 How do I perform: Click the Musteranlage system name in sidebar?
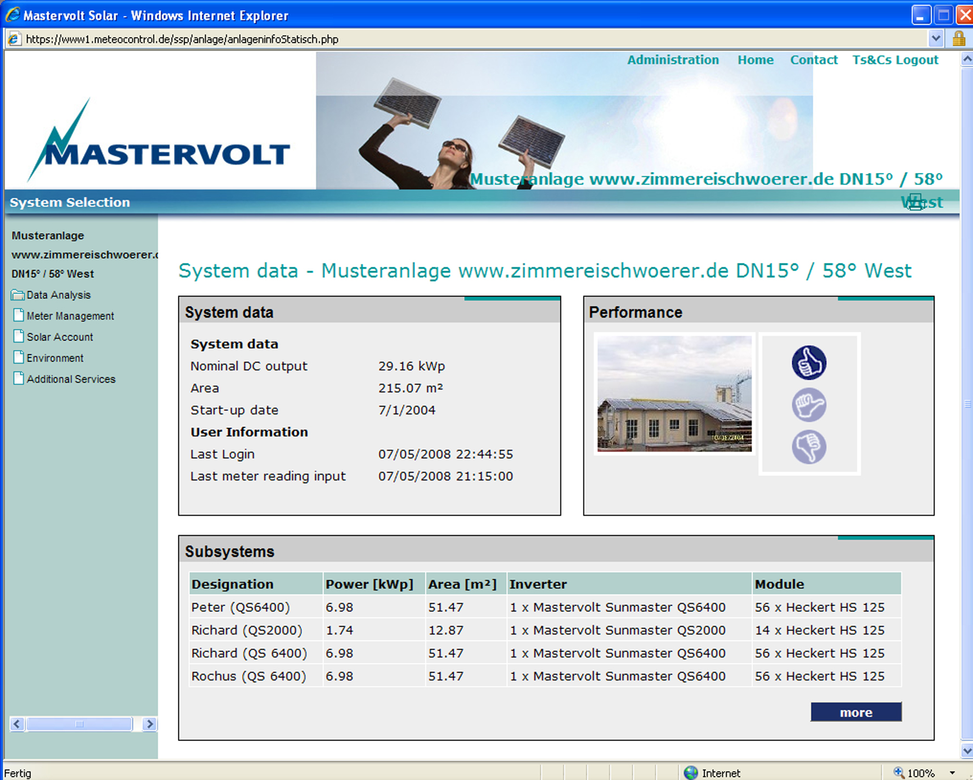(x=48, y=235)
